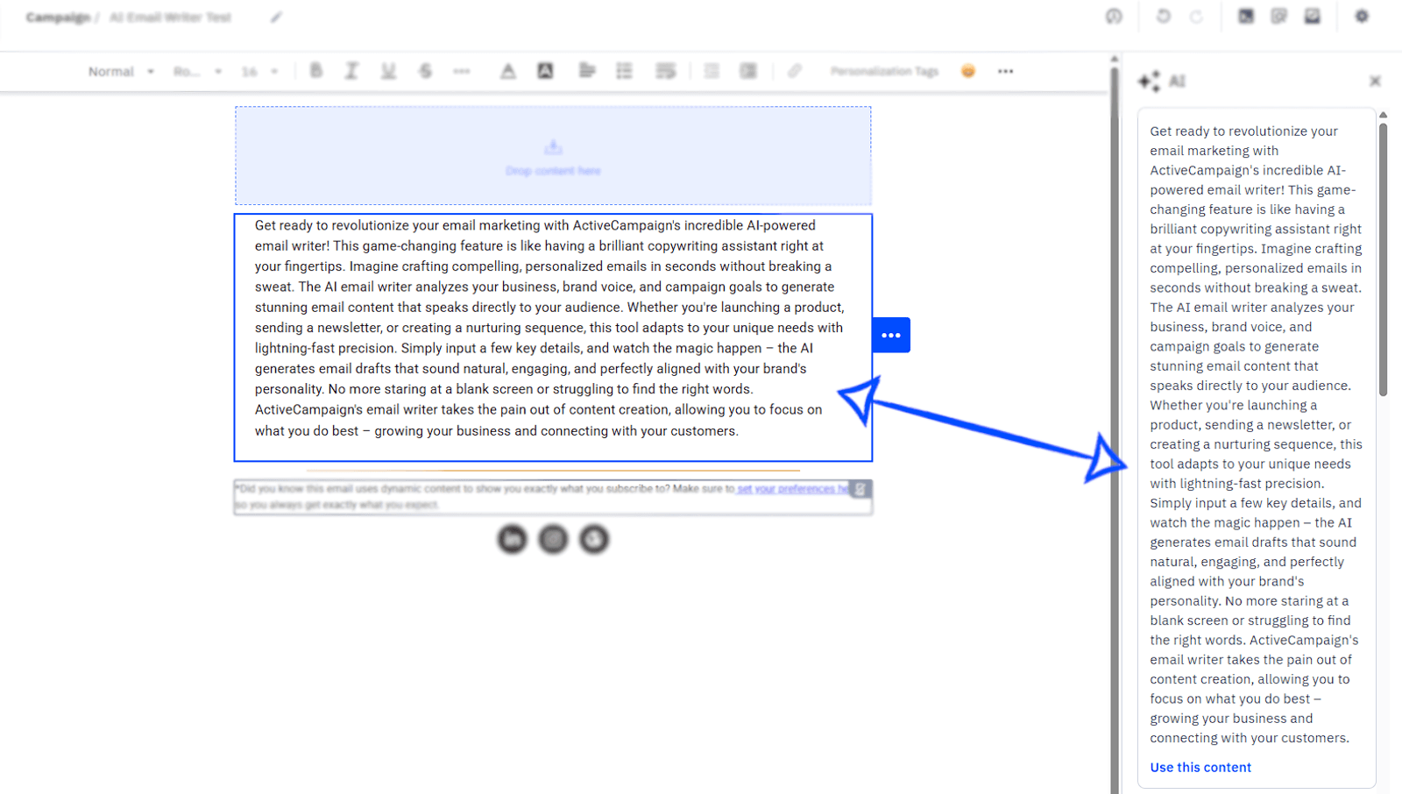Open the font family dropdown

coord(197,72)
